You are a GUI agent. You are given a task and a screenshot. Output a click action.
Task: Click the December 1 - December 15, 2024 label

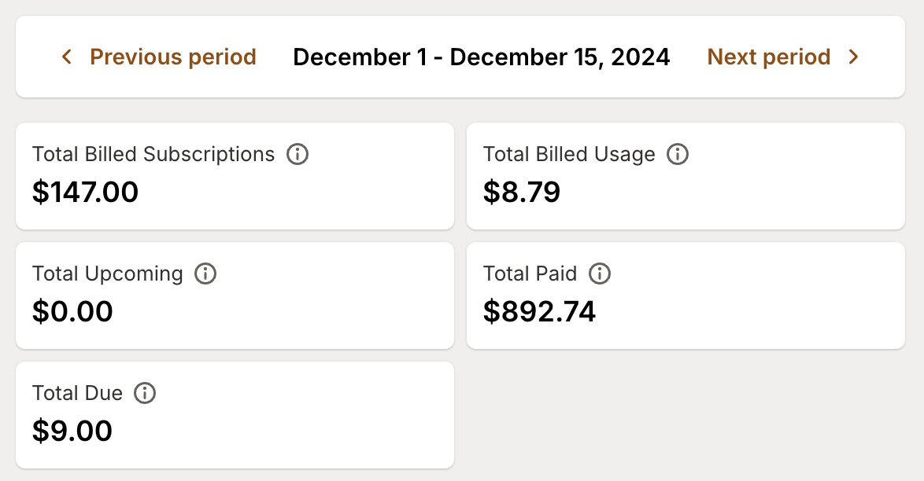[x=482, y=57]
